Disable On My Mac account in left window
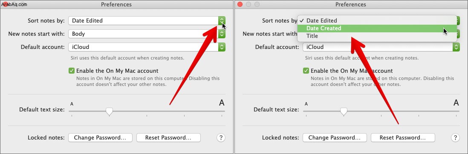This screenshot has width=468, height=154. [x=72, y=71]
